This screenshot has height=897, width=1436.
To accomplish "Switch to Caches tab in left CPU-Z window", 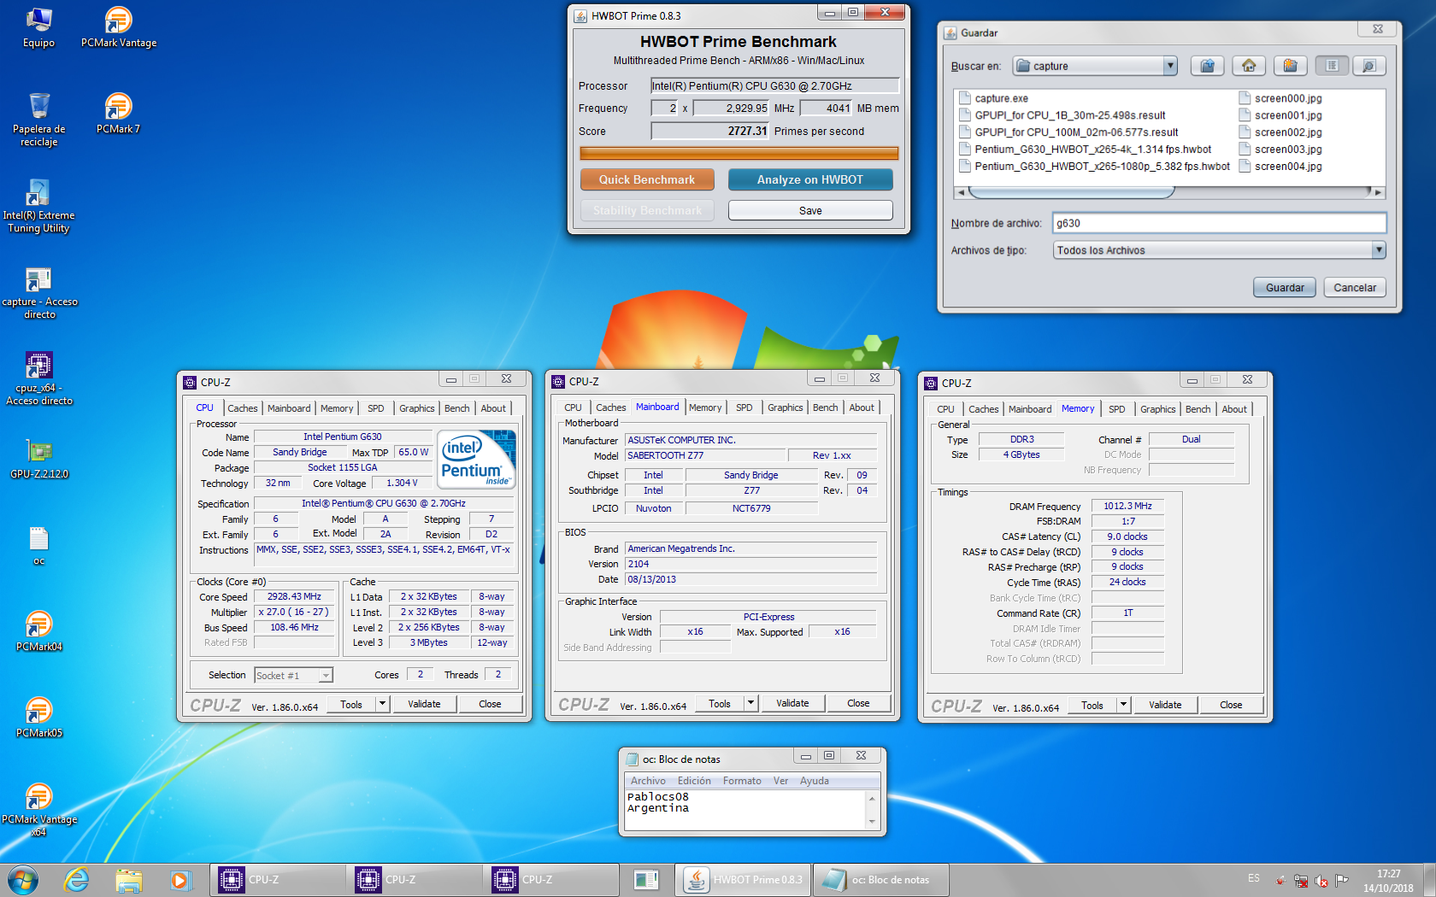I will 243,408.
